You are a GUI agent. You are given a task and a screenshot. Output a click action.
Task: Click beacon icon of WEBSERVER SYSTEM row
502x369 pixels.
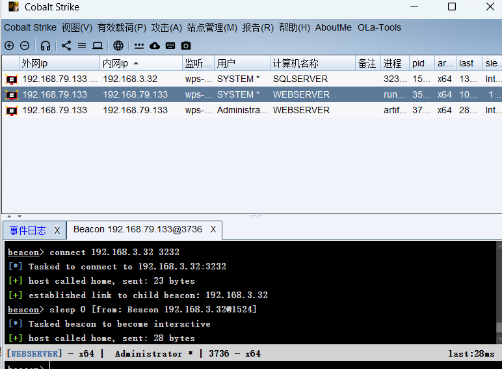[x=12, y=95]
